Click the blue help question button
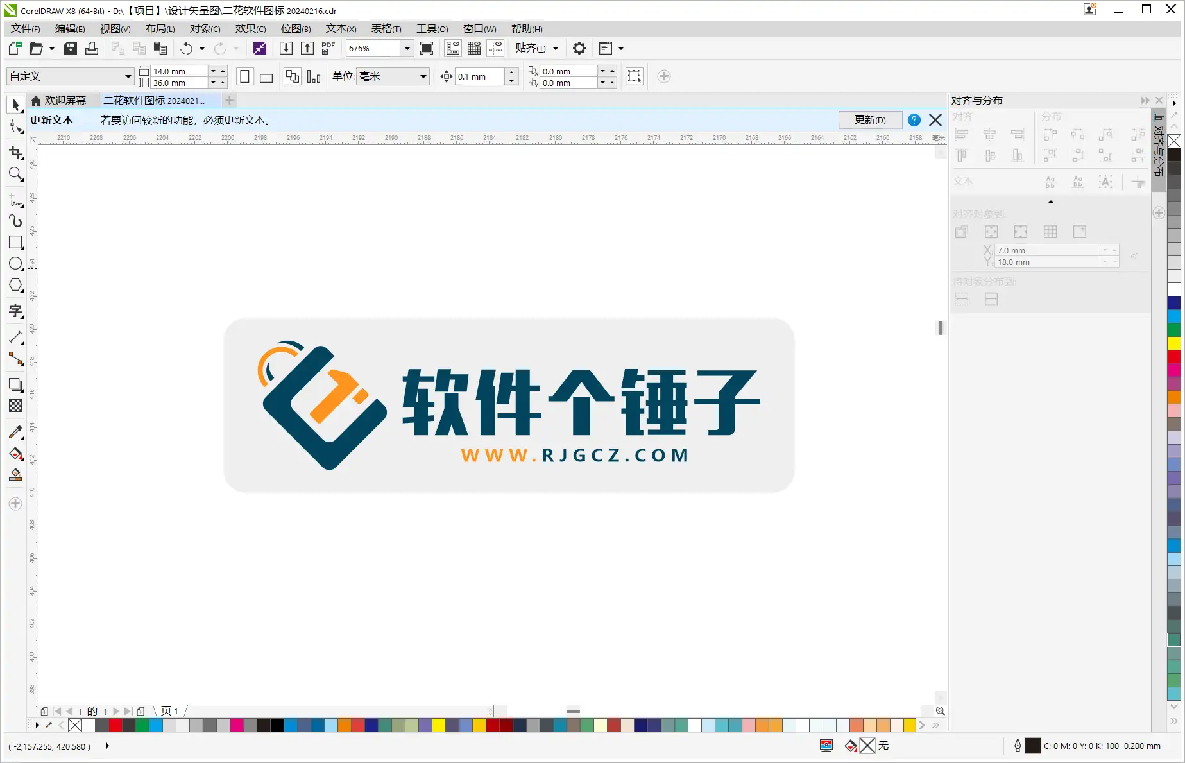The height and width of the screenshot is (763, 1185). tap(914, 120)
